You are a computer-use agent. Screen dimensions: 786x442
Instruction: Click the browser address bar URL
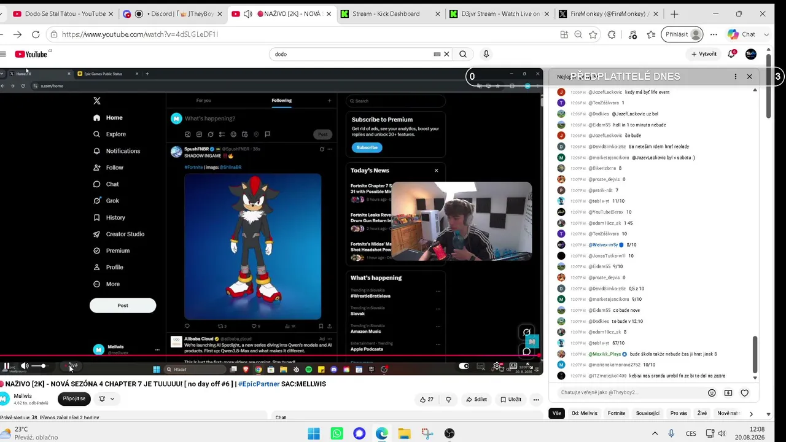point(140,34)
